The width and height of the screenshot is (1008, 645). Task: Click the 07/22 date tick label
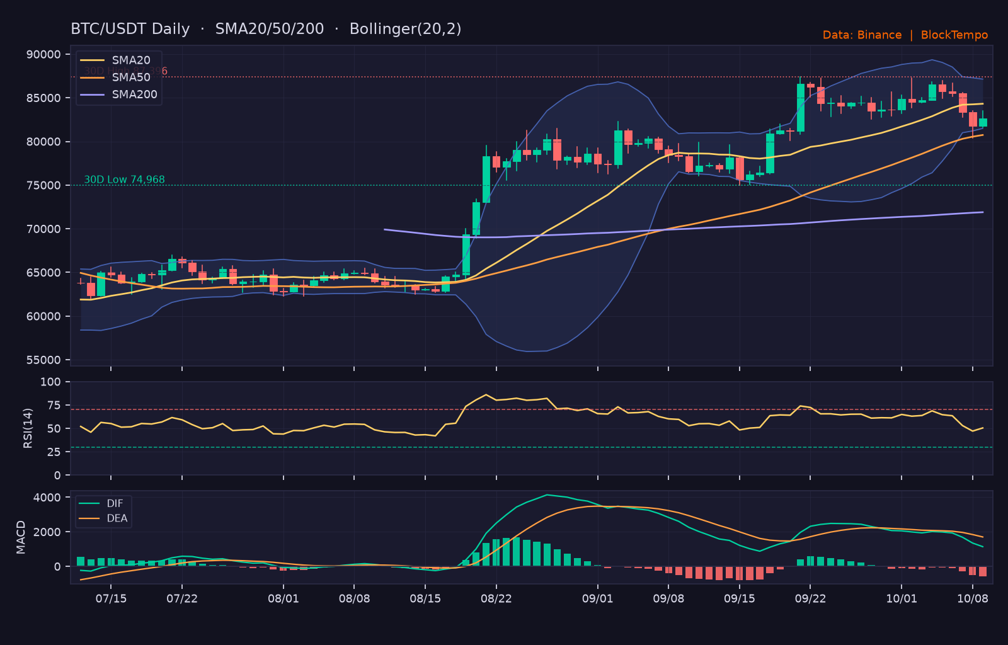tap(182, 598)
